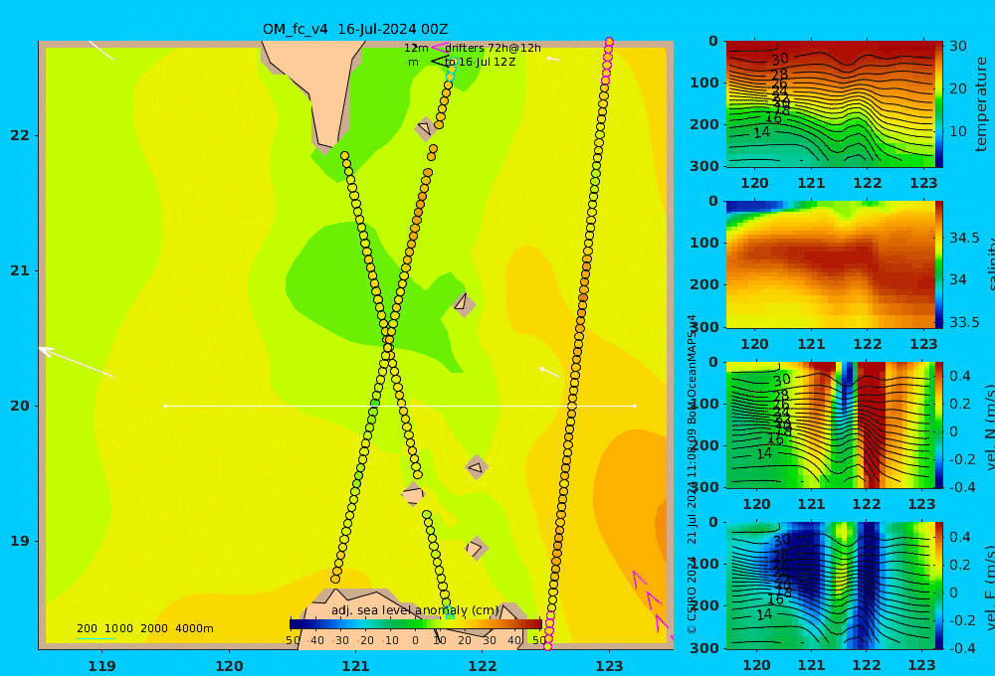Click the black arrowhead legend marker beside 'm'
Viewport: 995px width, 676px height.
[x=441, y=62]
